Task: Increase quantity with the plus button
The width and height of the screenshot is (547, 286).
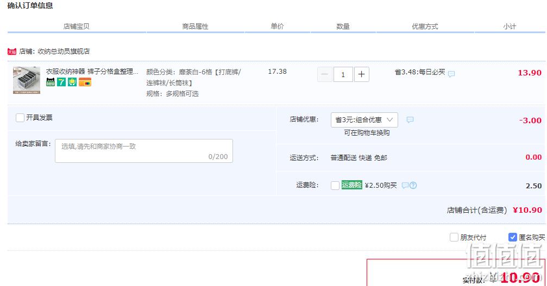Action: [361, 74]
